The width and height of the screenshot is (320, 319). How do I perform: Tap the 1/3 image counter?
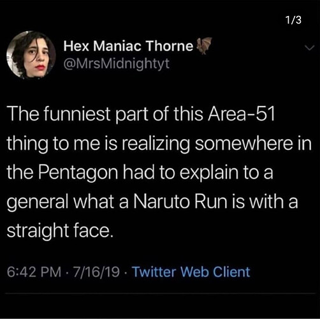(293, 20)
